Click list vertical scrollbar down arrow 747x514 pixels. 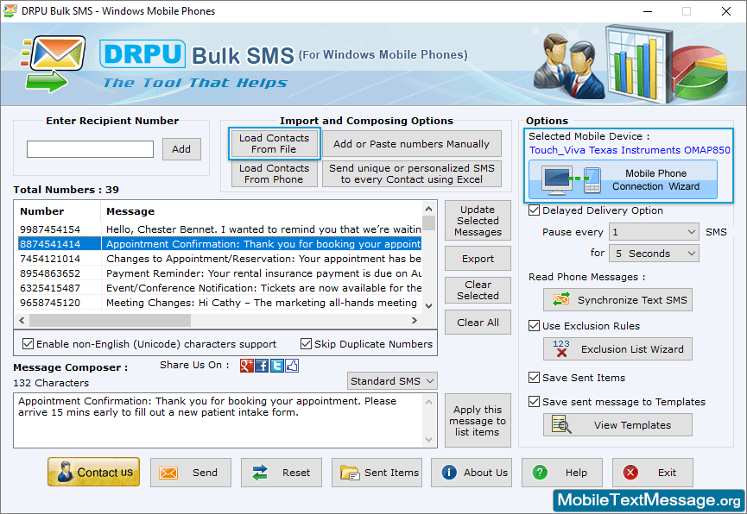click(428, 305)
